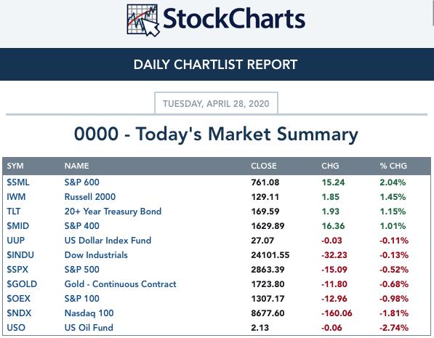The width and height of the screenshot is (434, 338).
Task: Open 20+ Year Treasury Bond link
Action: [x=113, y=212]
